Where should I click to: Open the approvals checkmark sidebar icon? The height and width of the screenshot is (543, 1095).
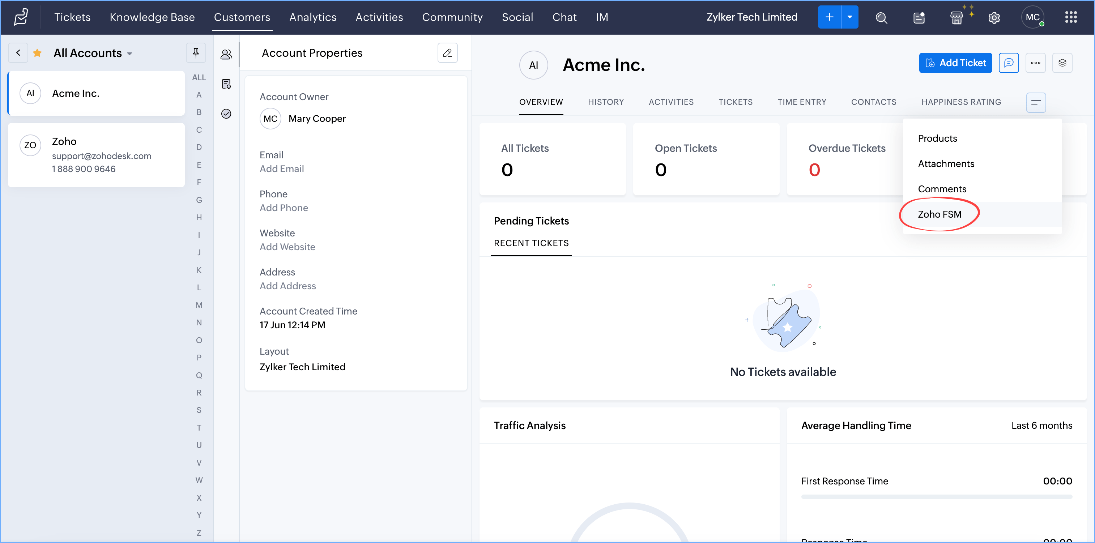click(x=226, y=114)
